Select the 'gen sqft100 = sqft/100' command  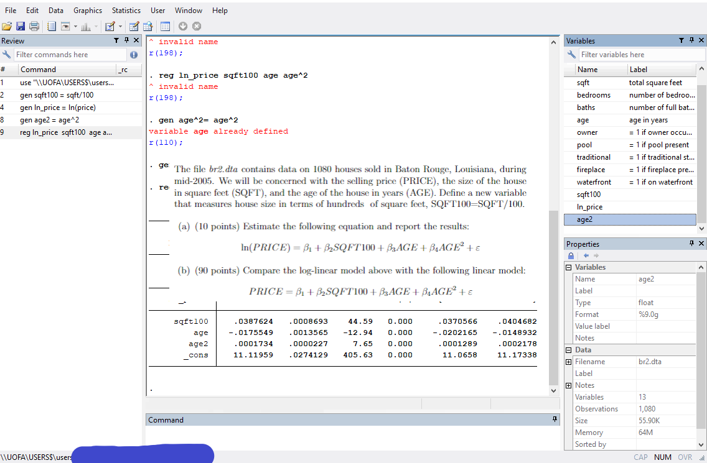click(x=71, y=95)
